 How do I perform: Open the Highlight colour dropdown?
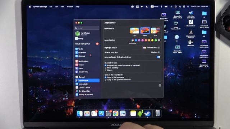click(151, 48)
